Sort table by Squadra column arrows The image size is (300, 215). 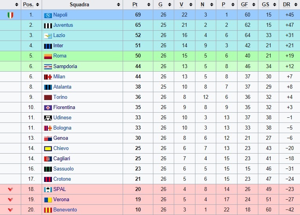(118, 5)
